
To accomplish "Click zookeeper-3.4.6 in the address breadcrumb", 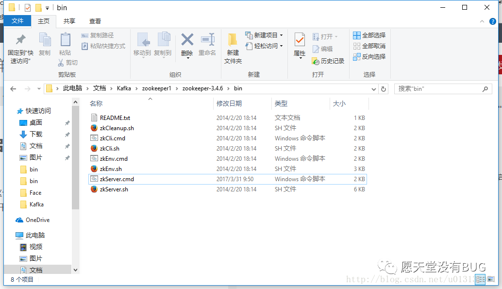I will pos(202,88).
